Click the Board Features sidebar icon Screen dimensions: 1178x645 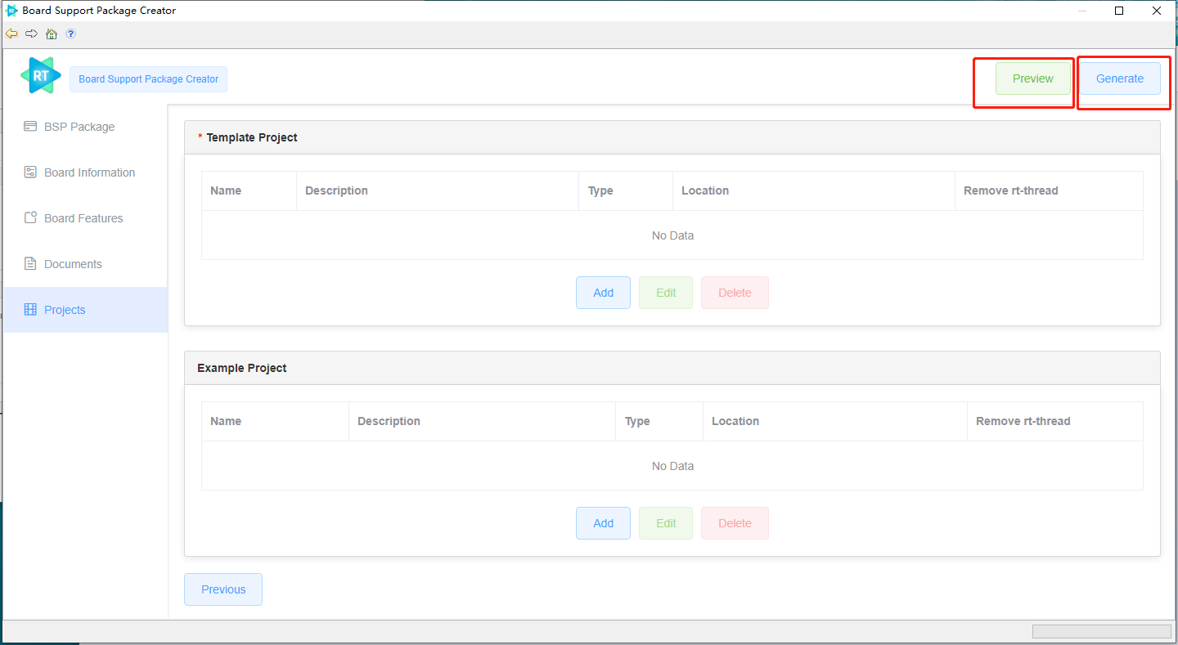(x=30, y=218)
